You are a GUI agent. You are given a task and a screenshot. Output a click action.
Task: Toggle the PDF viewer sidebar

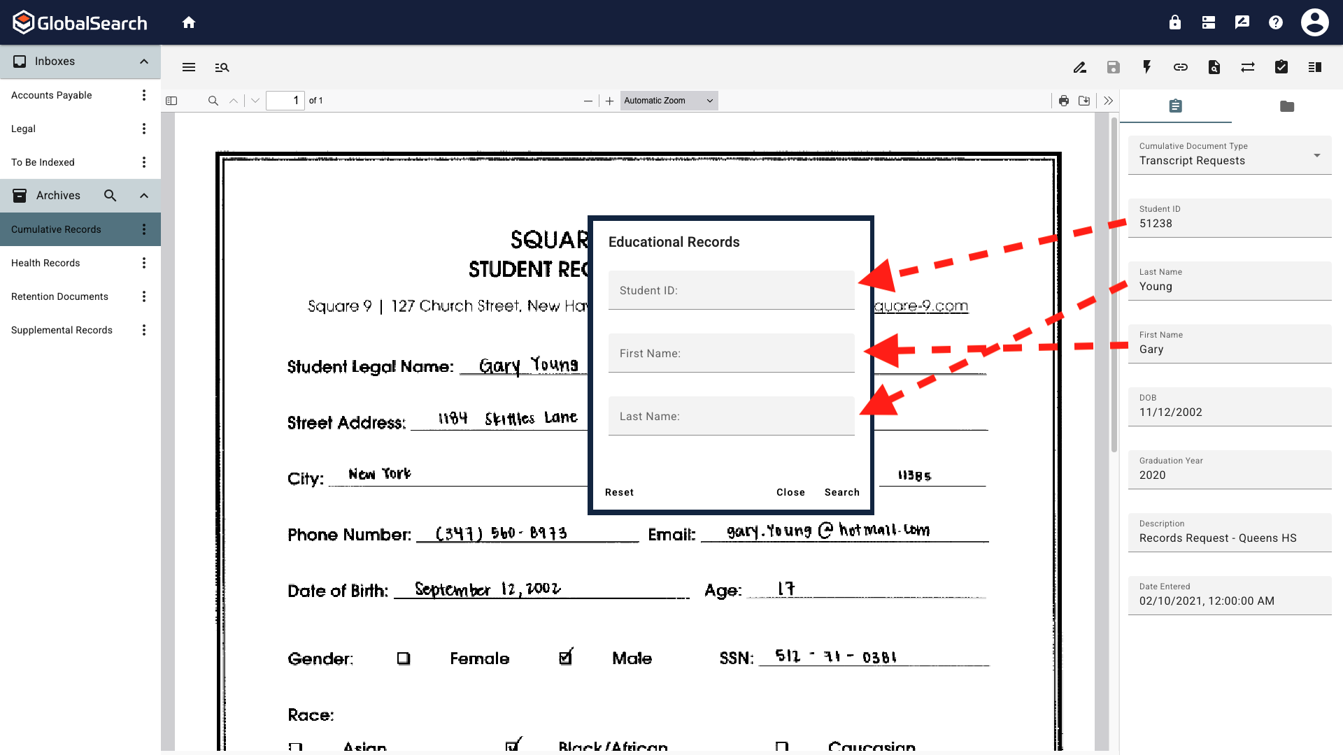(x=172, y=101)
